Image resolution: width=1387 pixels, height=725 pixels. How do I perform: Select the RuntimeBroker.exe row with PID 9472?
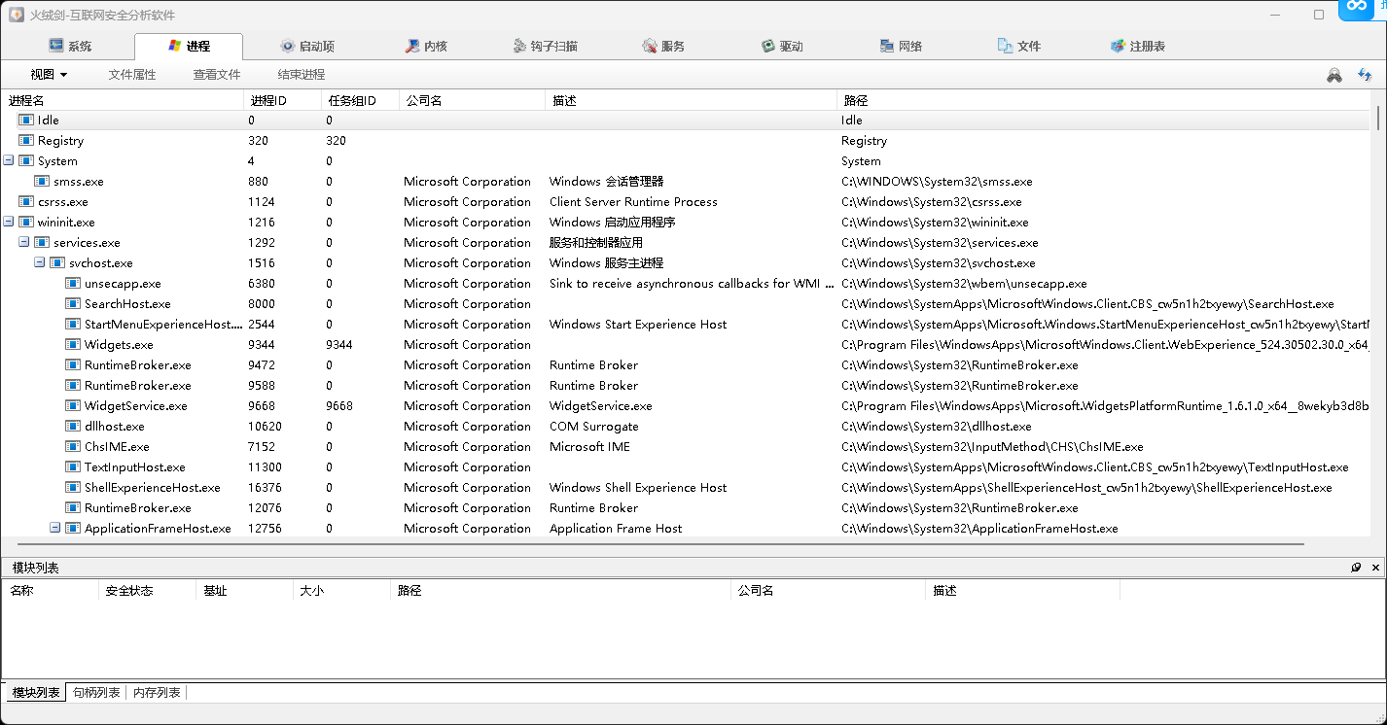(685, 365)
